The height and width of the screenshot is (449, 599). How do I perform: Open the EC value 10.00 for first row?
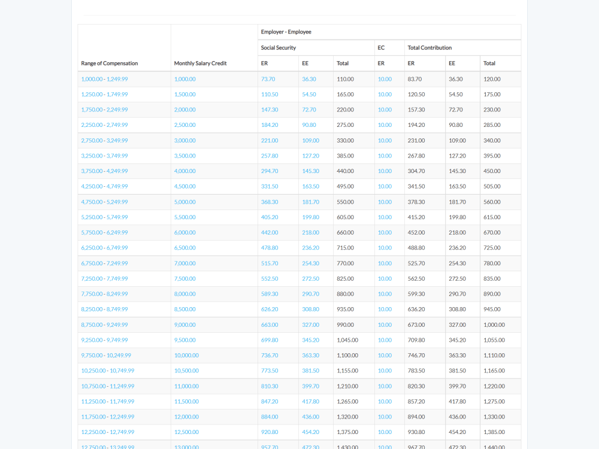point(384,78)
